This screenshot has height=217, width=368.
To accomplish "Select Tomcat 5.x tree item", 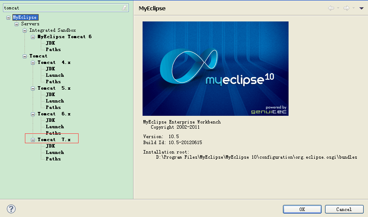I will click(54, 88).
